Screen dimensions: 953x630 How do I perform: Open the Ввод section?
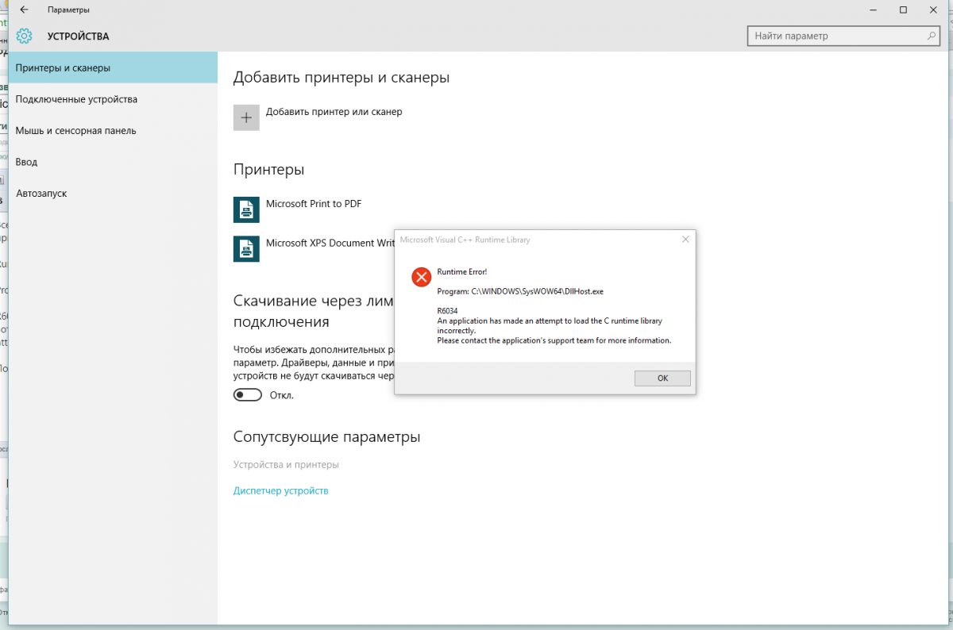click(114, 162)
